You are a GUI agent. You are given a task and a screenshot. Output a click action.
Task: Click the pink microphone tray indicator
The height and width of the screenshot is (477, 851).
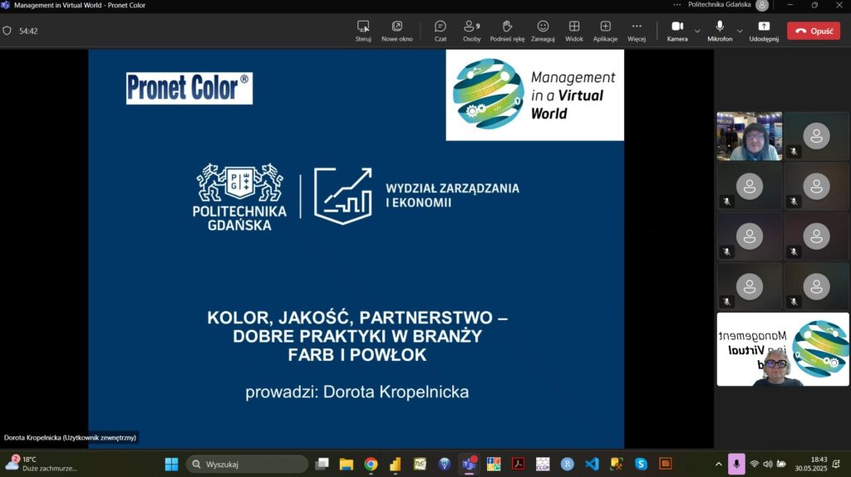[736, 464]
